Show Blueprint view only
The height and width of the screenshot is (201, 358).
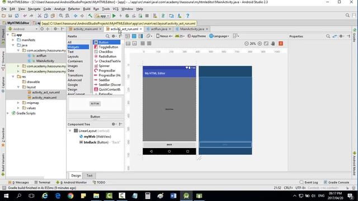point(134,36)
